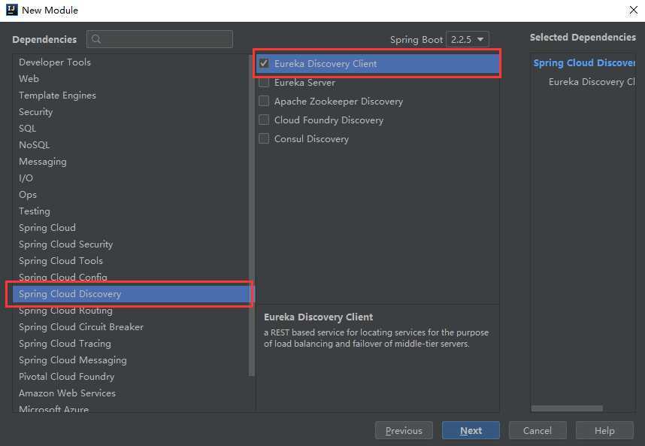Screen dimensions: 645x446
Task: Click the IntelliJ IDEA logo icon in title bar
Action: pyautogui.click(x=11, y=10)
